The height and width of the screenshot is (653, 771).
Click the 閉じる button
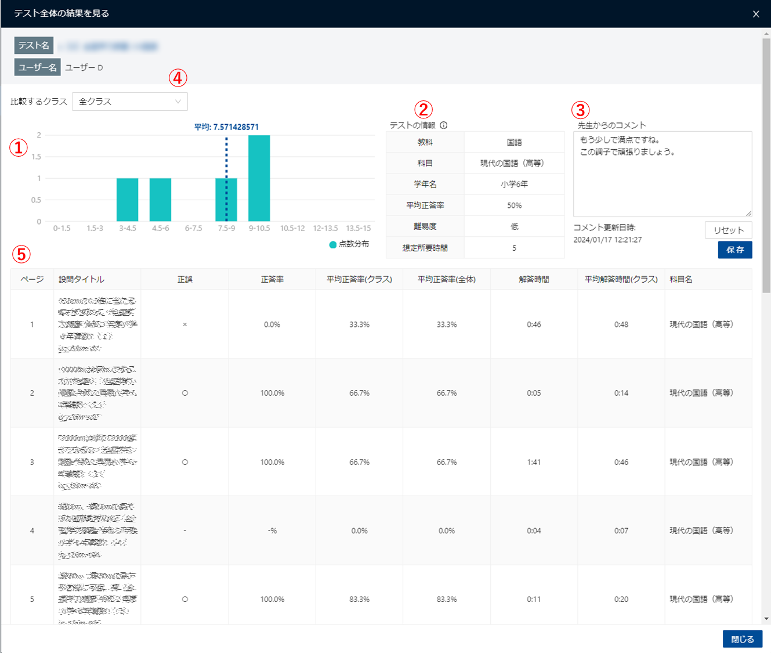(742, 639)
